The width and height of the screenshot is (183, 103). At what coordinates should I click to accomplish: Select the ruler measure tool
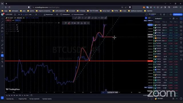click(x=2, y=45)
